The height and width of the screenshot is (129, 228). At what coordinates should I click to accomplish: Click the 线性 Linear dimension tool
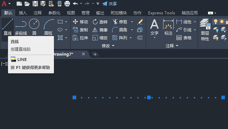184,22
